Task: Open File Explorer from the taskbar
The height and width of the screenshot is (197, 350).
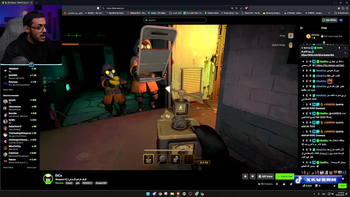Action: coord(172,194)
